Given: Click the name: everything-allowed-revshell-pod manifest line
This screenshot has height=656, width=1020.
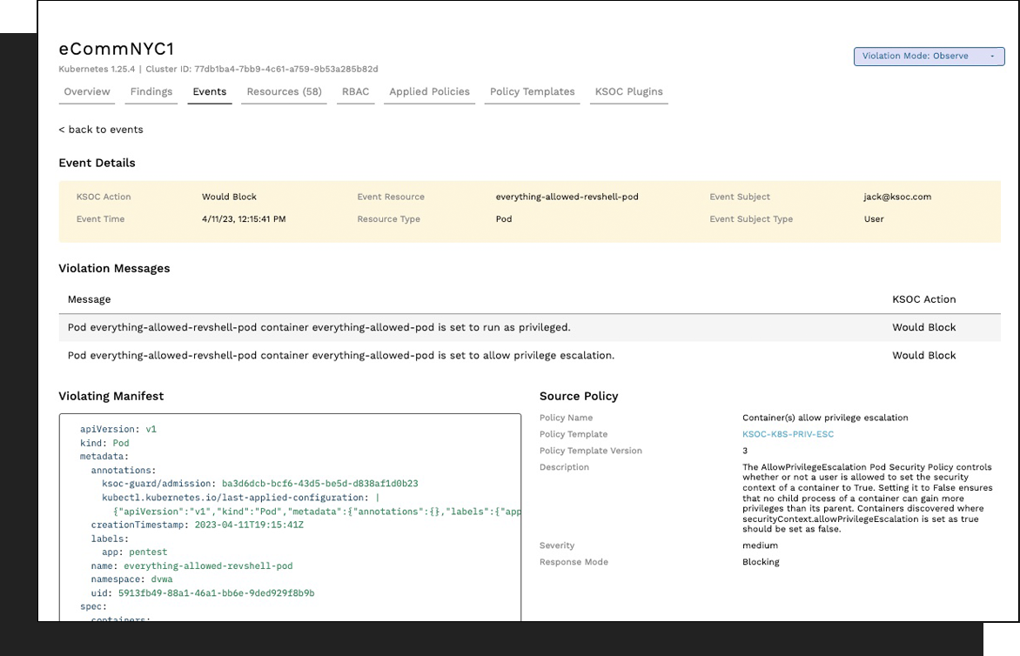Looking at the screenshot, I should (191, 566).
